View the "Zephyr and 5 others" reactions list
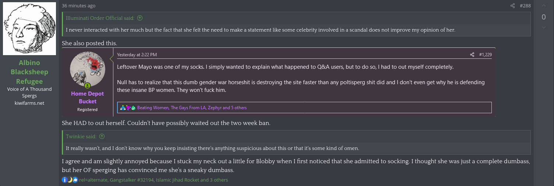This screenshot has height=186, width=554. 227,108
